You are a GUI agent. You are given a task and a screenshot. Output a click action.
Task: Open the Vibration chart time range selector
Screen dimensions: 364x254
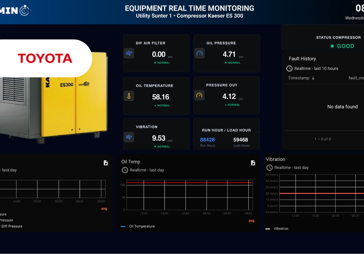(x=291, y=168)
